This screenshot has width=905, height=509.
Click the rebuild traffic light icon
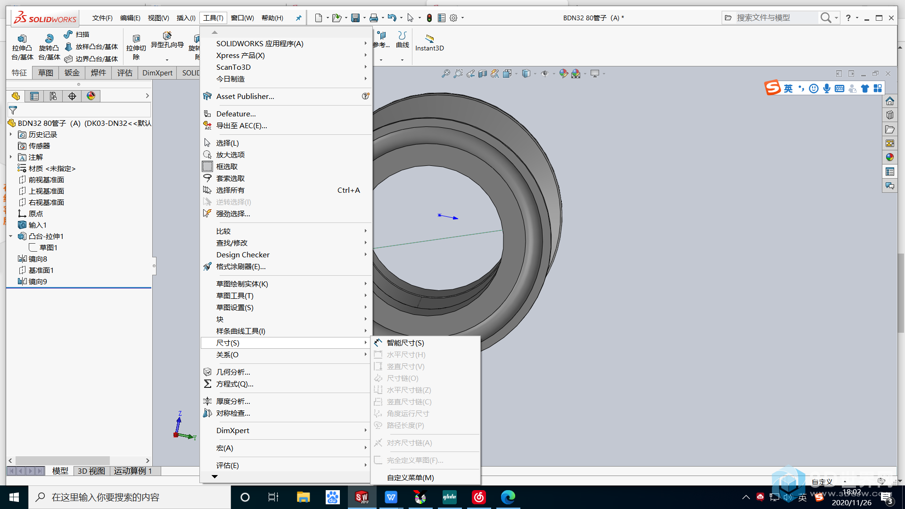point(429,18)
